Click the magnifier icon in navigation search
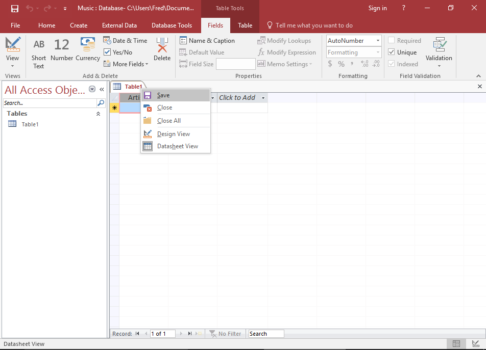 click(101, 103)
